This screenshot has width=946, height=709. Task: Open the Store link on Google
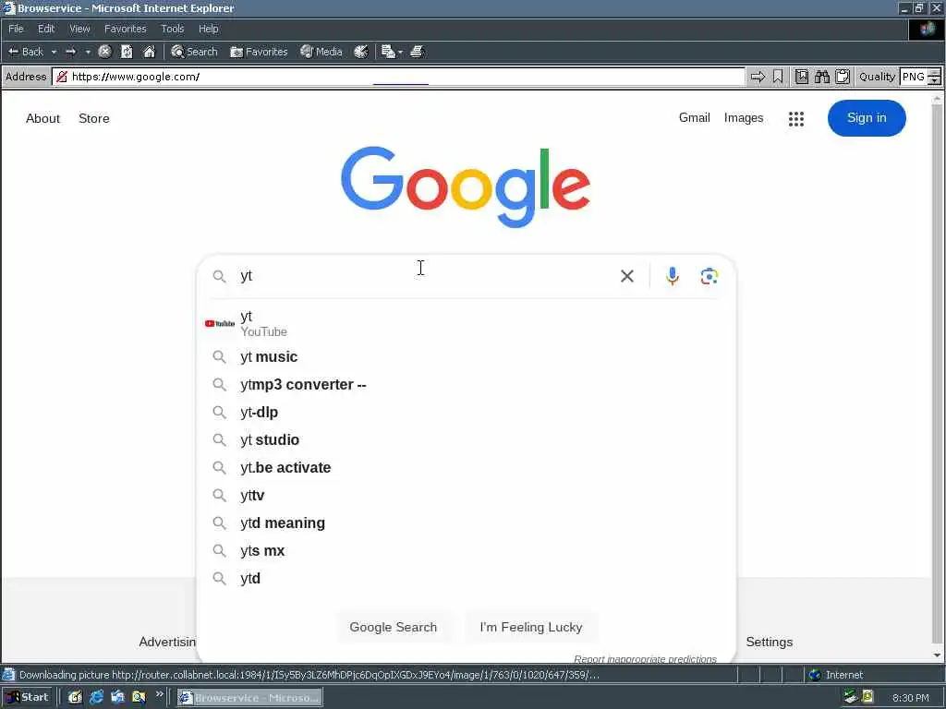coord(94,118)
